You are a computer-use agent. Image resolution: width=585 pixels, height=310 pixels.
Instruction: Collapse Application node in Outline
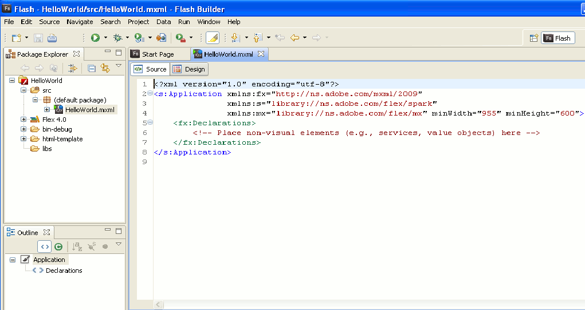(x=12, y=260)
